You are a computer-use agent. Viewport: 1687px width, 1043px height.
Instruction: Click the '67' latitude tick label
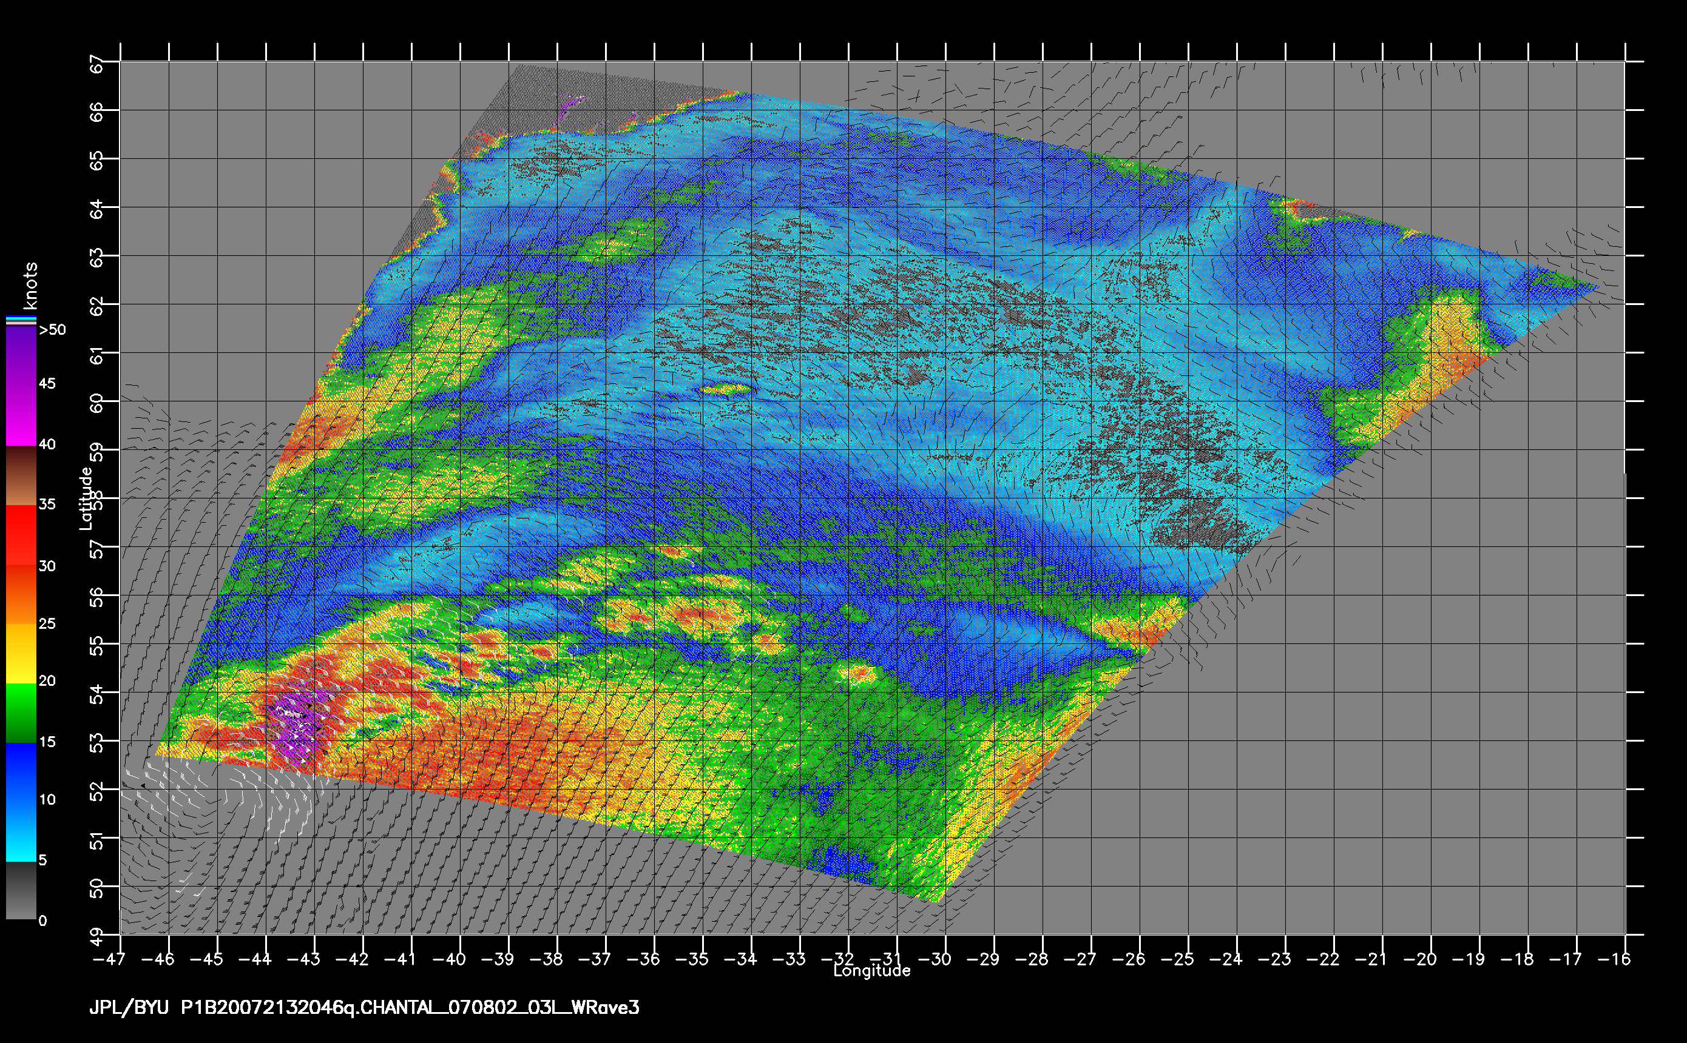pyautogui.click(x=97, y=64)
